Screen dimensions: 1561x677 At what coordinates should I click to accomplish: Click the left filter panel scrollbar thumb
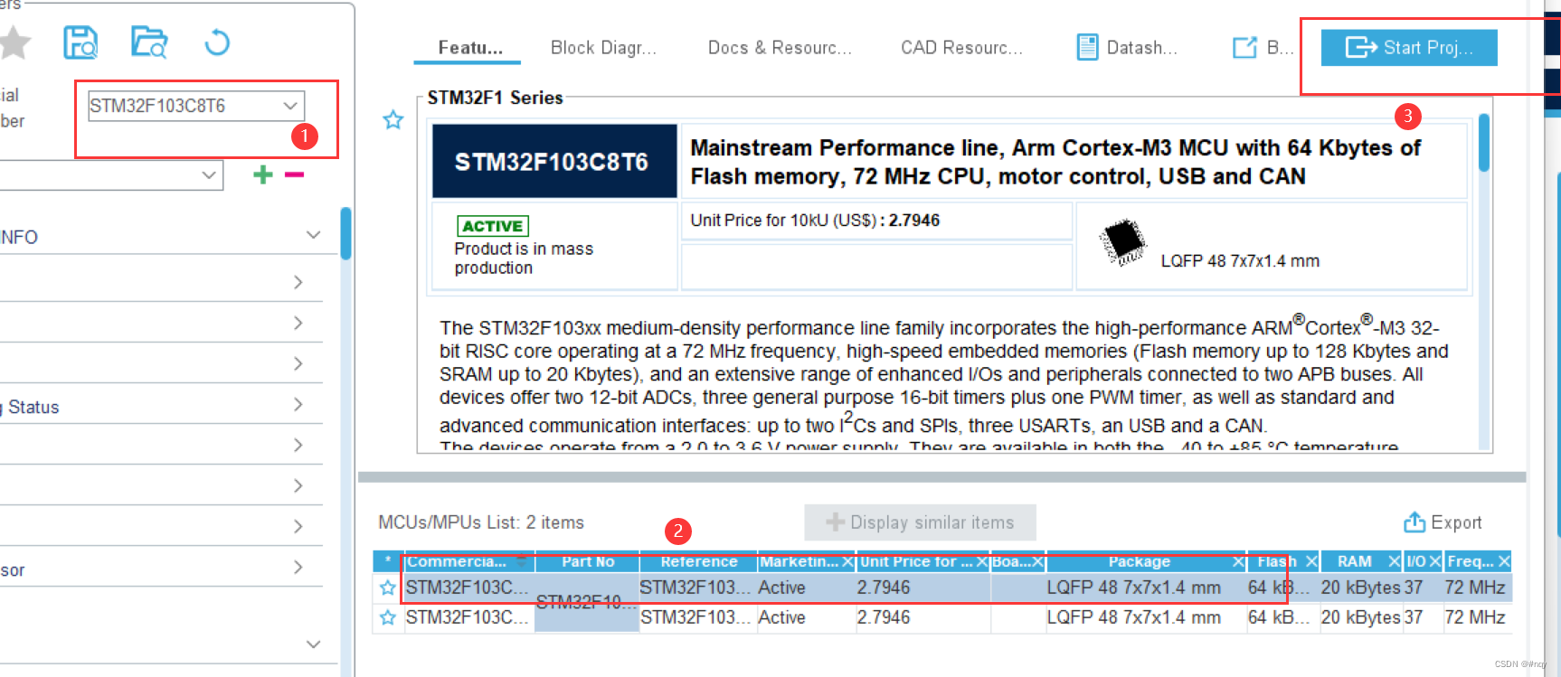pyautogui.click(x=345, y=233)
